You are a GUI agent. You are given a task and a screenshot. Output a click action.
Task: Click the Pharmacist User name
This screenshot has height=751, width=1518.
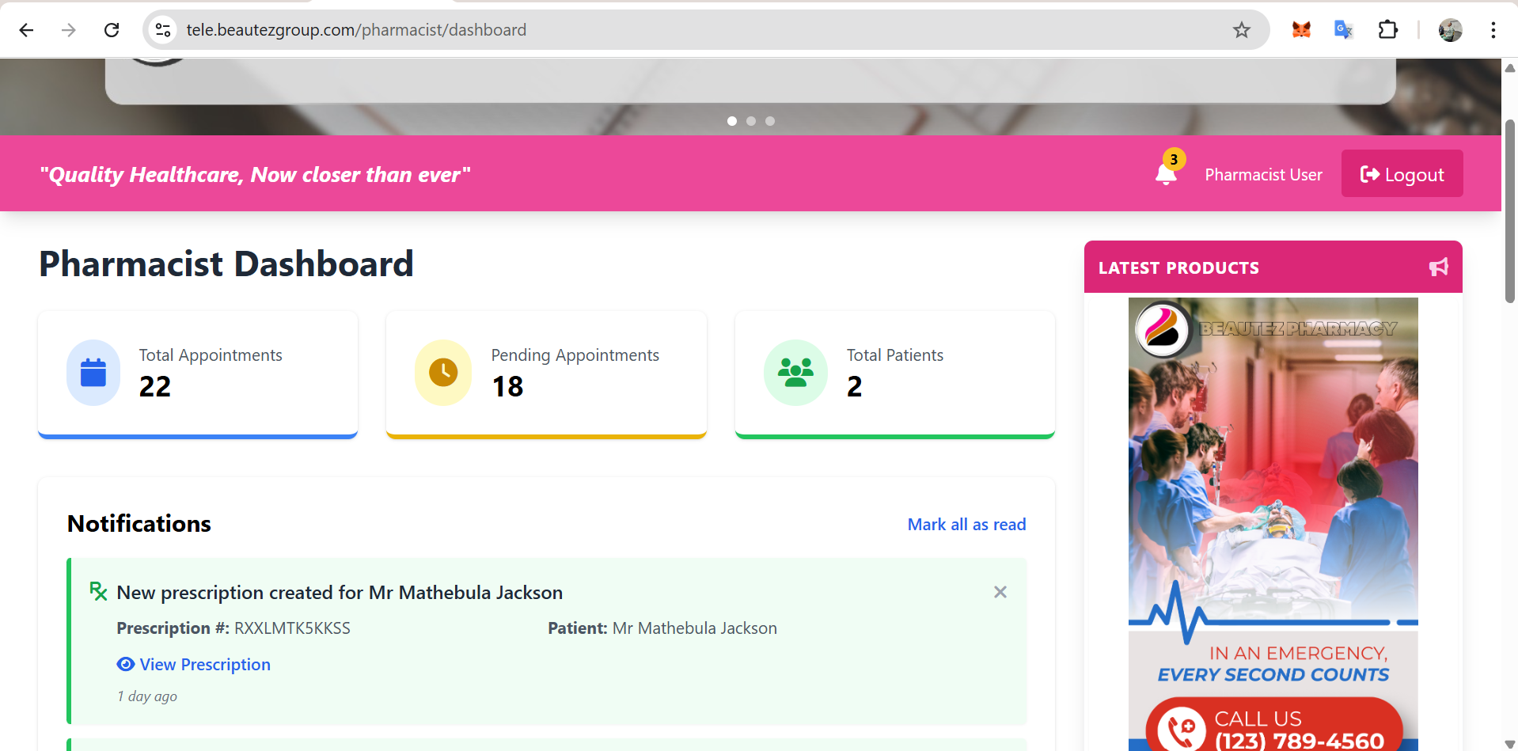[x=1263, y=175]
